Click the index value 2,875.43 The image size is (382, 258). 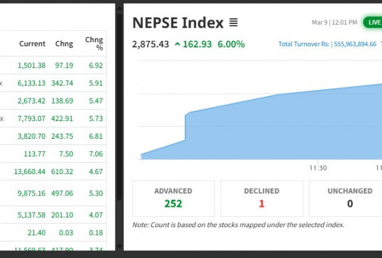tap(151, 44)
